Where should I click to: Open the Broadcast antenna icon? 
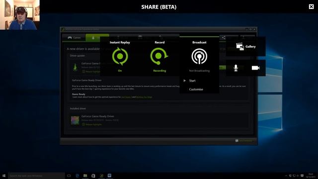tap(199, 56)
